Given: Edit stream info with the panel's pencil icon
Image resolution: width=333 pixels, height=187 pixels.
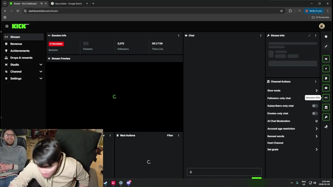Looking at the screenshot, I should coord(309,36).
